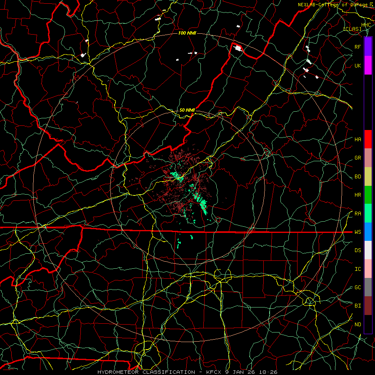Click the WS legend label
The width and height of the screenshot is (375, 375).
pyautogui.click(x=357, y=232)
